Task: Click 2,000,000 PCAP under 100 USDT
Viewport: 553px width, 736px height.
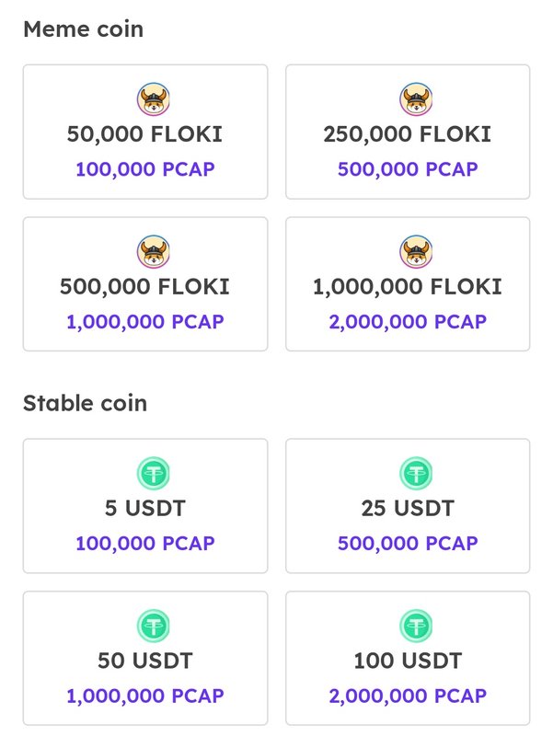Action: (x=408, y=696)
